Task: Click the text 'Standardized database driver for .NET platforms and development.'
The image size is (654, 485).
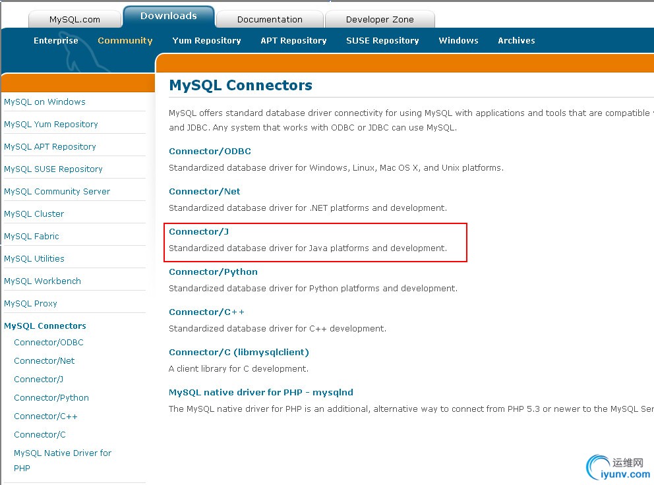Action: 308,208
